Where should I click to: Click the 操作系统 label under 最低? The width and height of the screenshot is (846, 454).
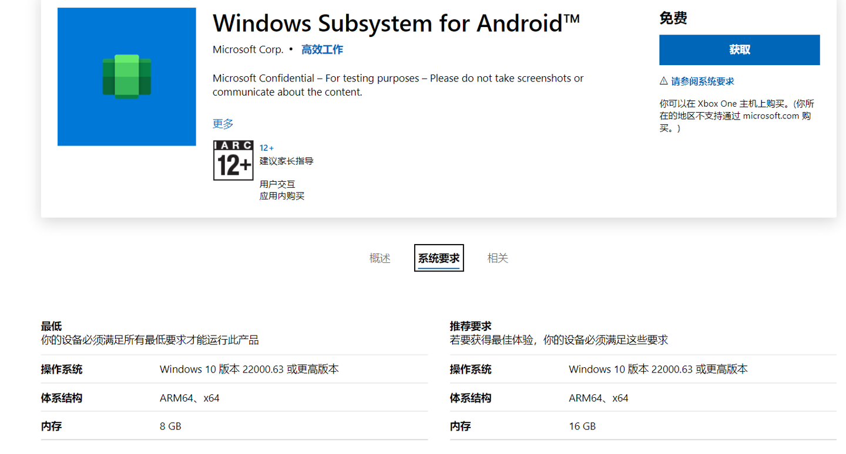62,370
